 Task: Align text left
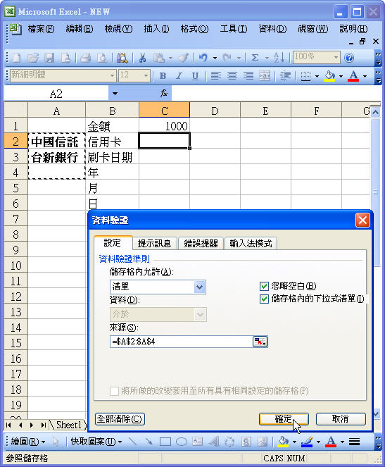coord(215,76)
